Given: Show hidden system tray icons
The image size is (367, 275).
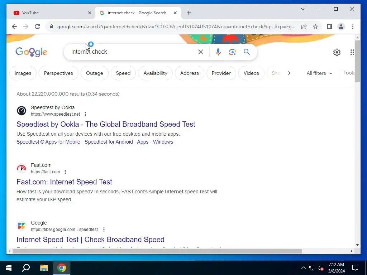Looking at the screenshot, I should click(303, 268).
